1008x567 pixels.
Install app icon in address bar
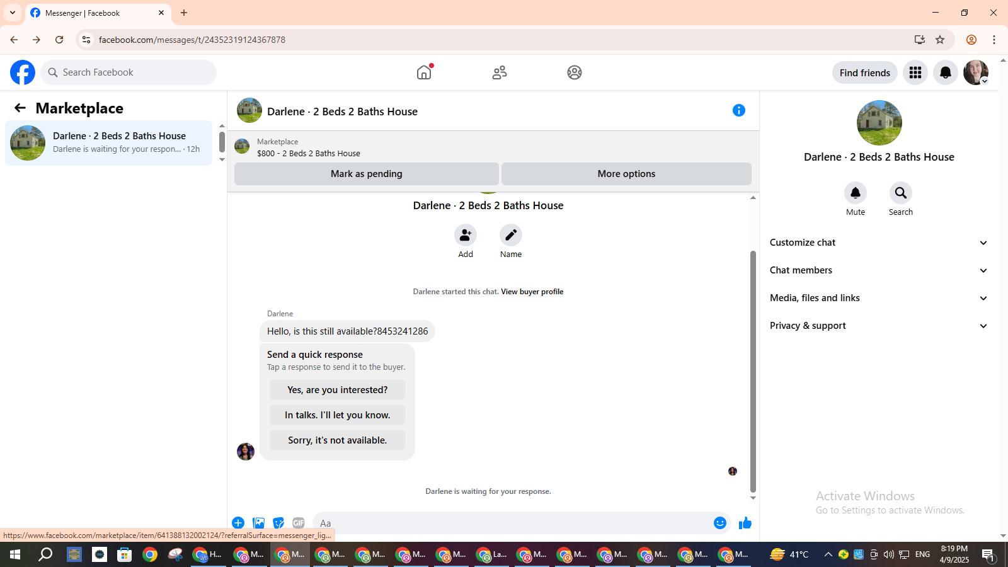click(920, 40)
